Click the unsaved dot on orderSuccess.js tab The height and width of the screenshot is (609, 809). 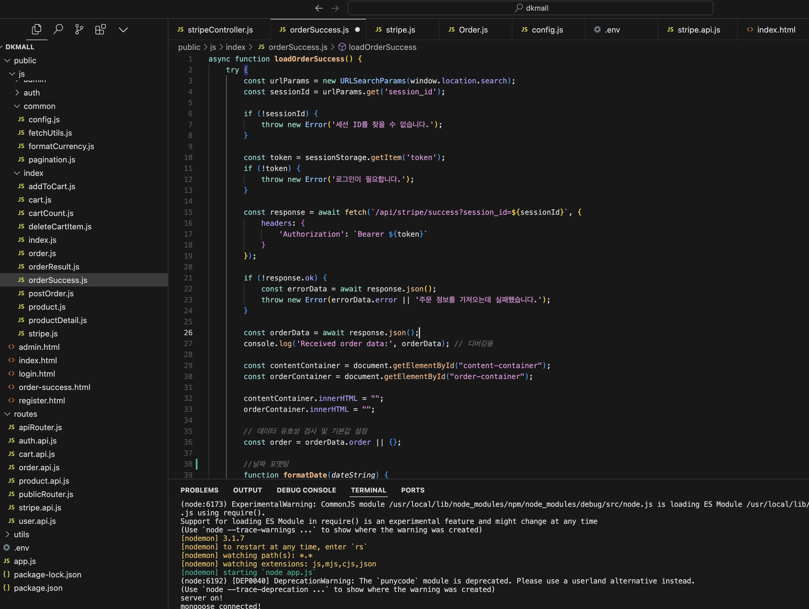(357, 30)
